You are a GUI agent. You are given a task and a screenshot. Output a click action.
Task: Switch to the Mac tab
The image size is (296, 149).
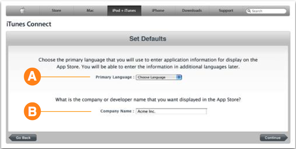(90, 11)
